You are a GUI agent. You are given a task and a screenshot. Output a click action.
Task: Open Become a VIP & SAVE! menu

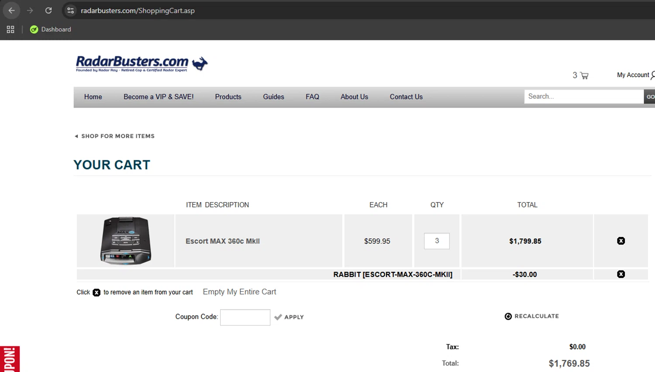tap(159, 97)
